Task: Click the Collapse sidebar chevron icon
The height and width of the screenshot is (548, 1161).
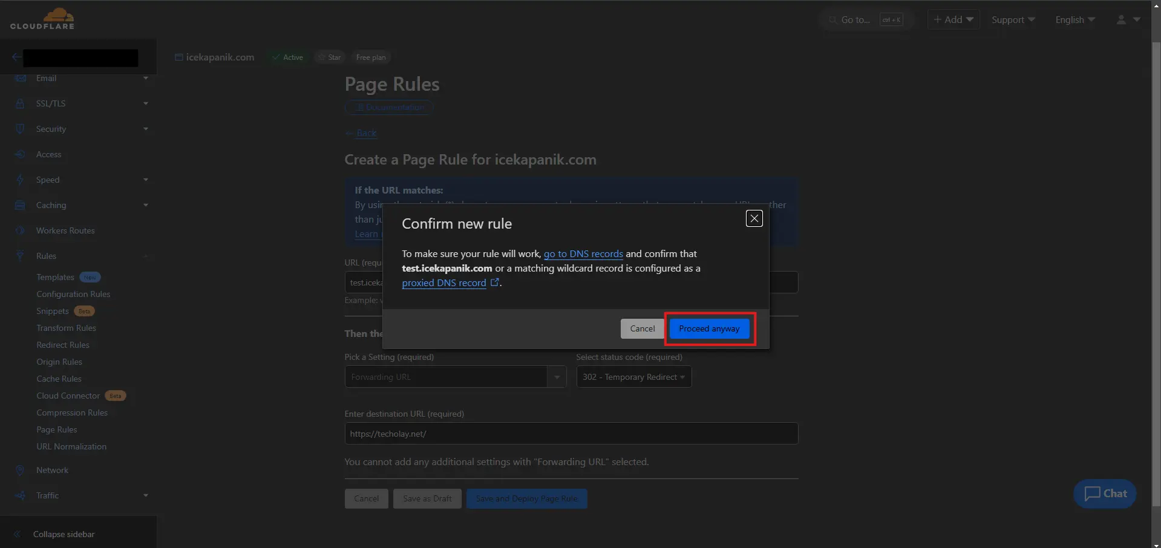Action: (17, 534)
